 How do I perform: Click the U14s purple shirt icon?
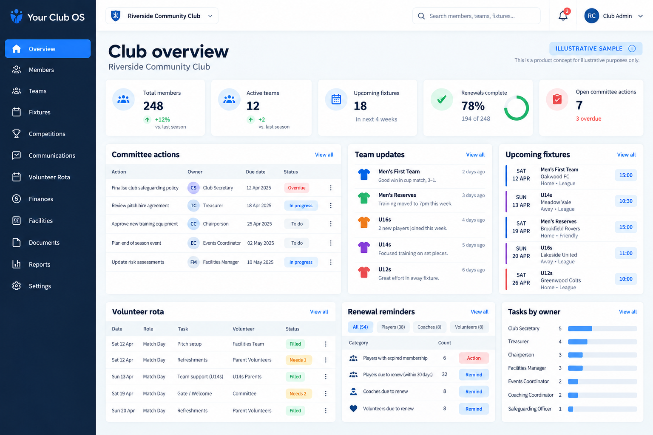364,247
